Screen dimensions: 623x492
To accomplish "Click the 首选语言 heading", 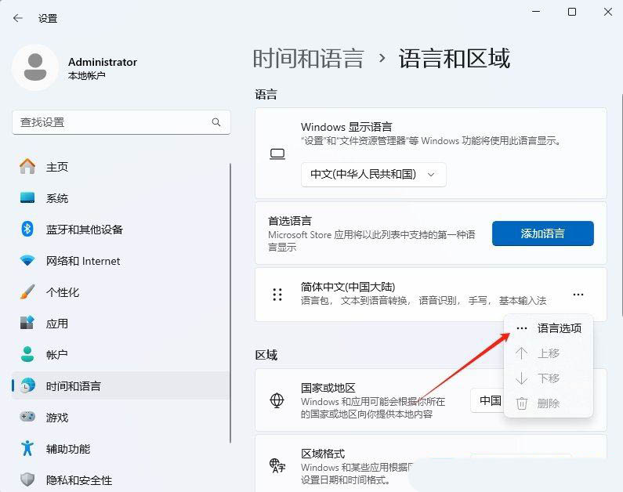I will click(x=290, y=220).
